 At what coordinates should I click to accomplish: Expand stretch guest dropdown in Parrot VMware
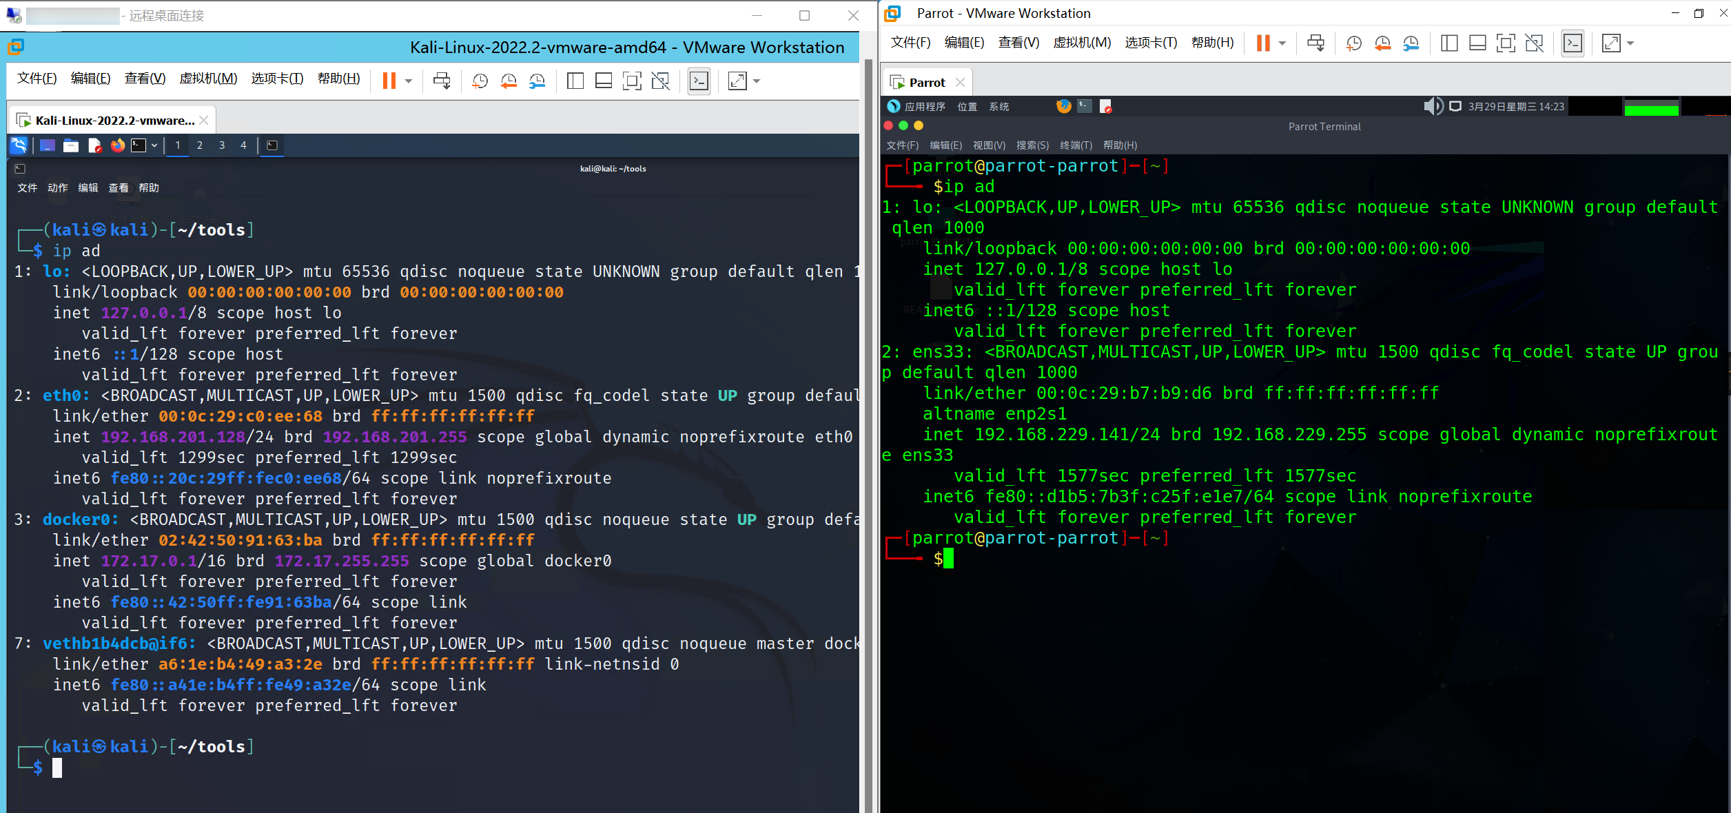click(1630, 43)
